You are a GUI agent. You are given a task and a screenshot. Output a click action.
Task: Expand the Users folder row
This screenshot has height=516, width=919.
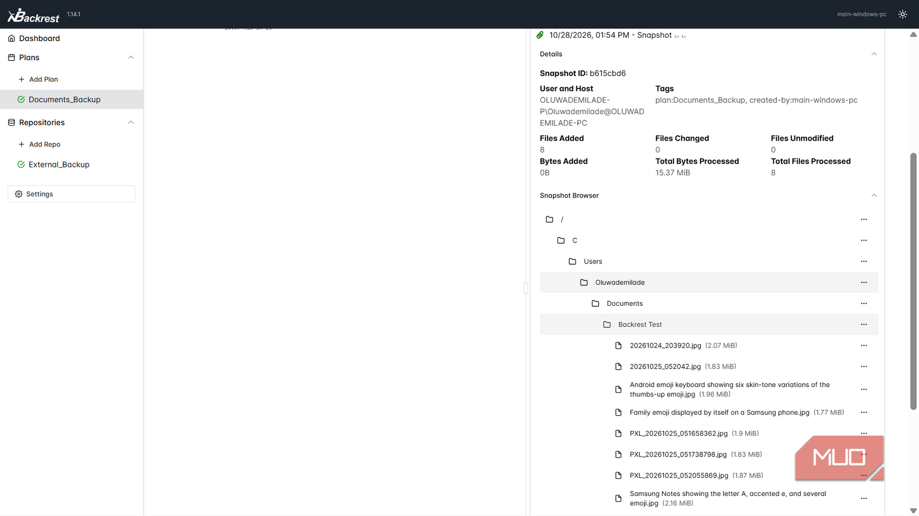(709, 261)
